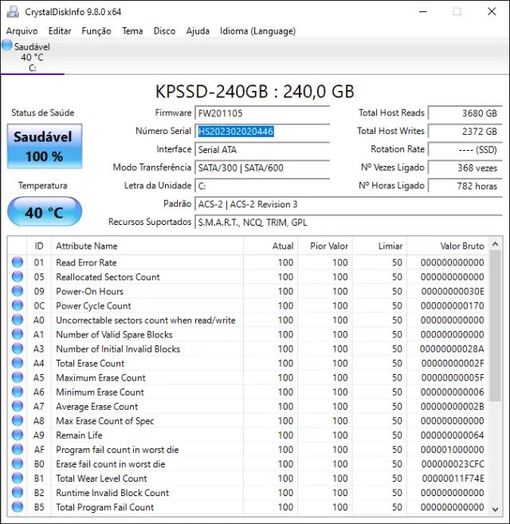Image resolution: width=510 pixels, height=524 pixels.
Task: Click the blue health orb in the drive C: tab
Action: tap(7, 45)
